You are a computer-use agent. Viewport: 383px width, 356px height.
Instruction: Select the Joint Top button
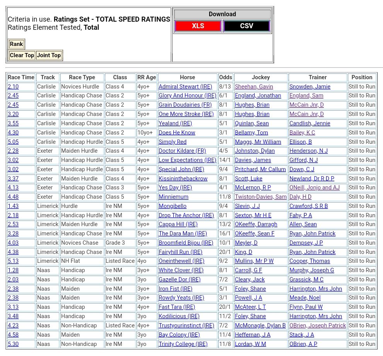(x=49, y=55)
